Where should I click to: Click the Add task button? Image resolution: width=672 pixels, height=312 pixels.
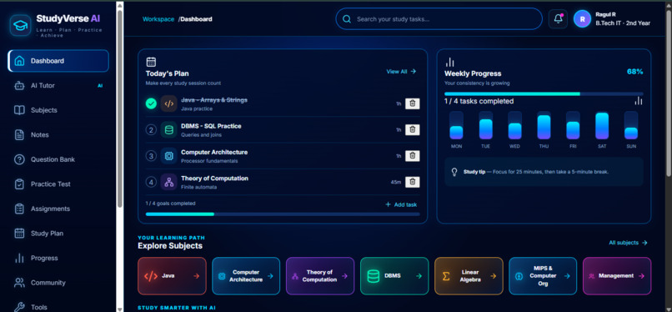point(401,205)
